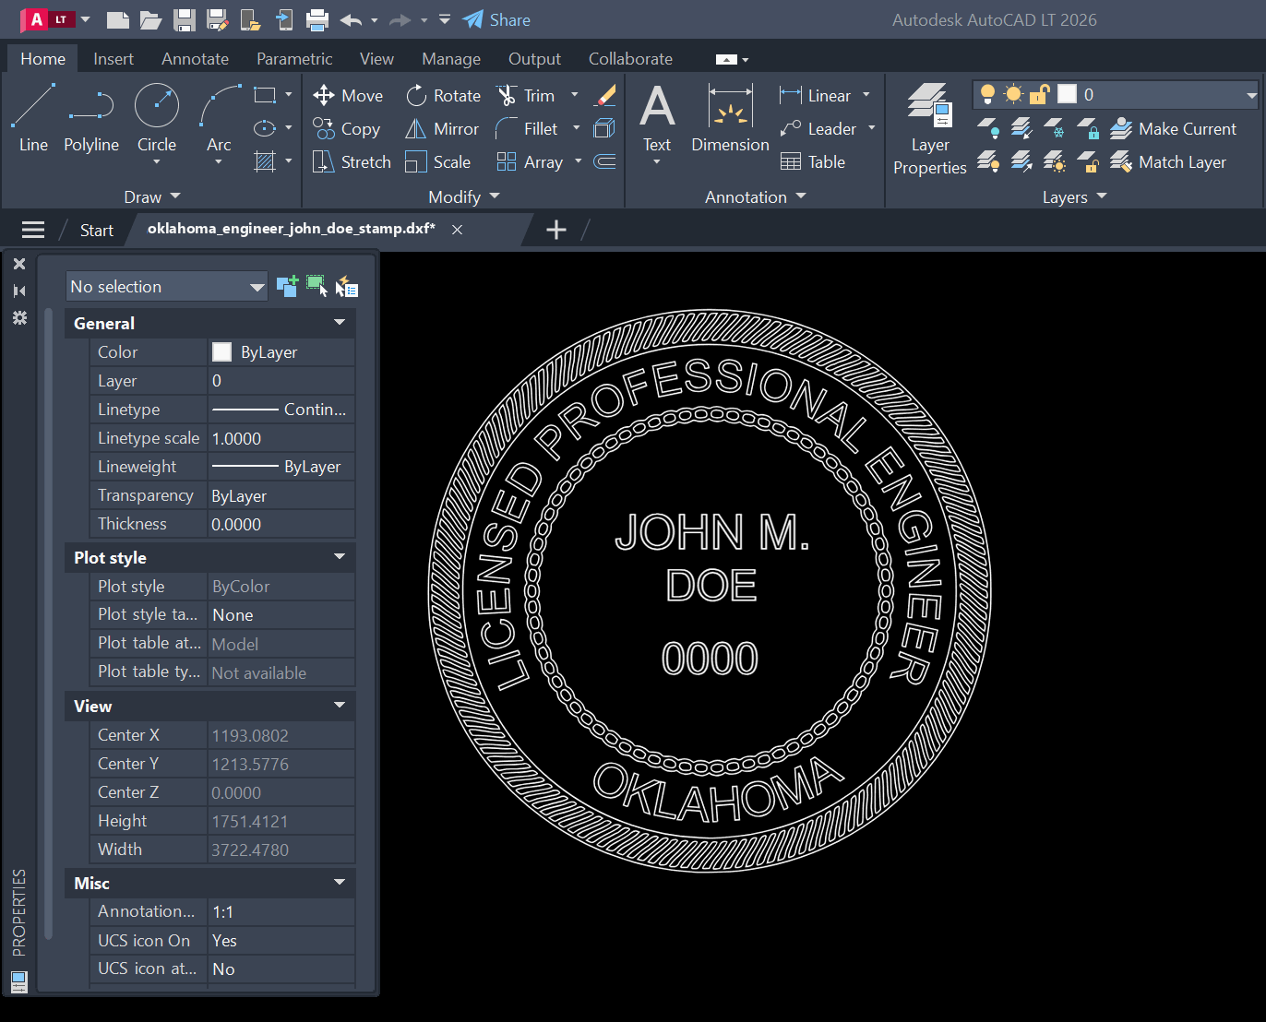
Task: Expand the Layers panel dropdown
Action: click(x=1074, y=196)
